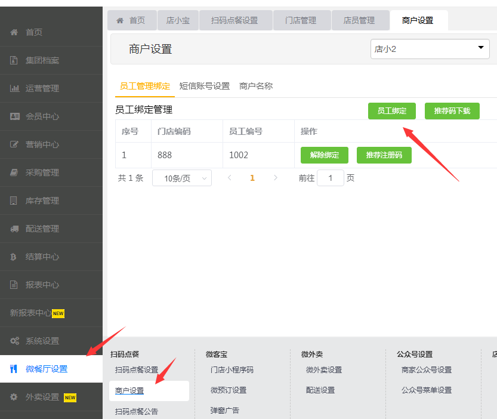Switch to the 扫码点餐设置 tab
497x419 pixels.
(236, 20)
